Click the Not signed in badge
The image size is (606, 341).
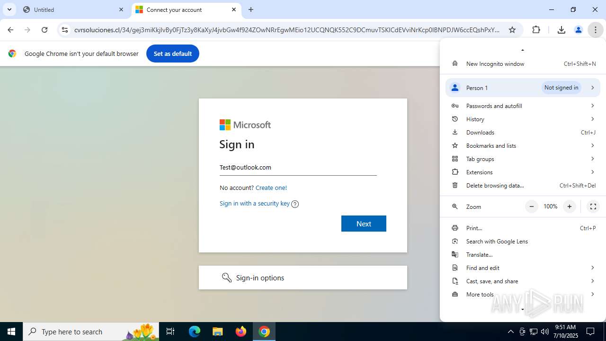tap(561, 88)
